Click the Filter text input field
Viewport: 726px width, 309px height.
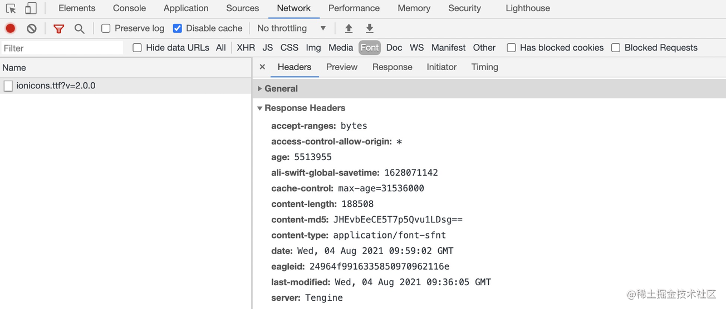62,48
